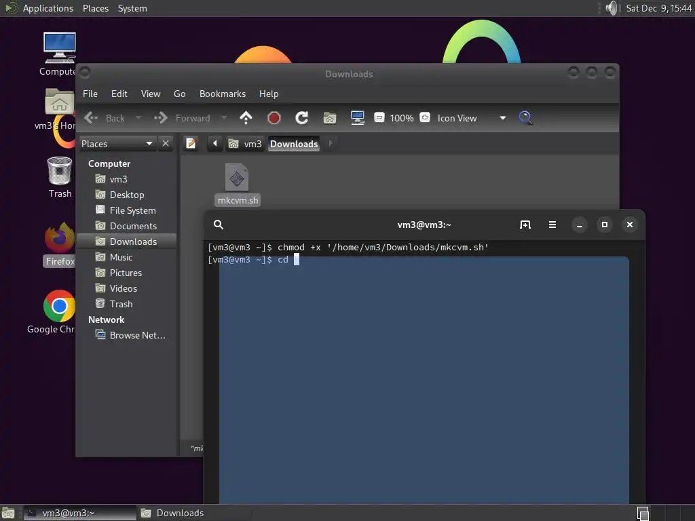Switch to vm3@vm3:~ taskbar window
Image resolution: width=695 pixels, height=521 pixels.
click(80, 513)
